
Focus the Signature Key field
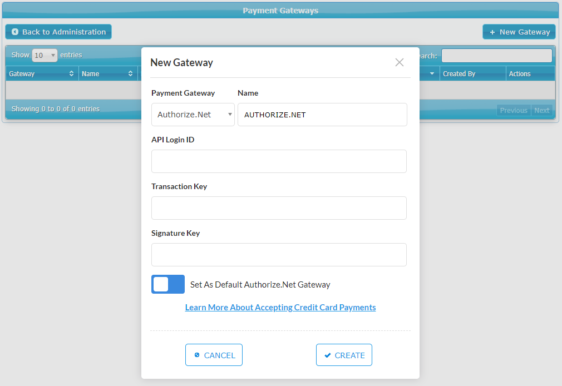(279, 255)
